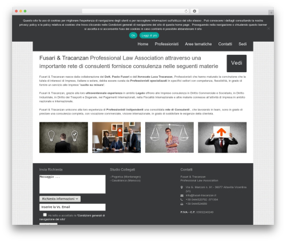Open the scales of justice thumbnail

169,137
